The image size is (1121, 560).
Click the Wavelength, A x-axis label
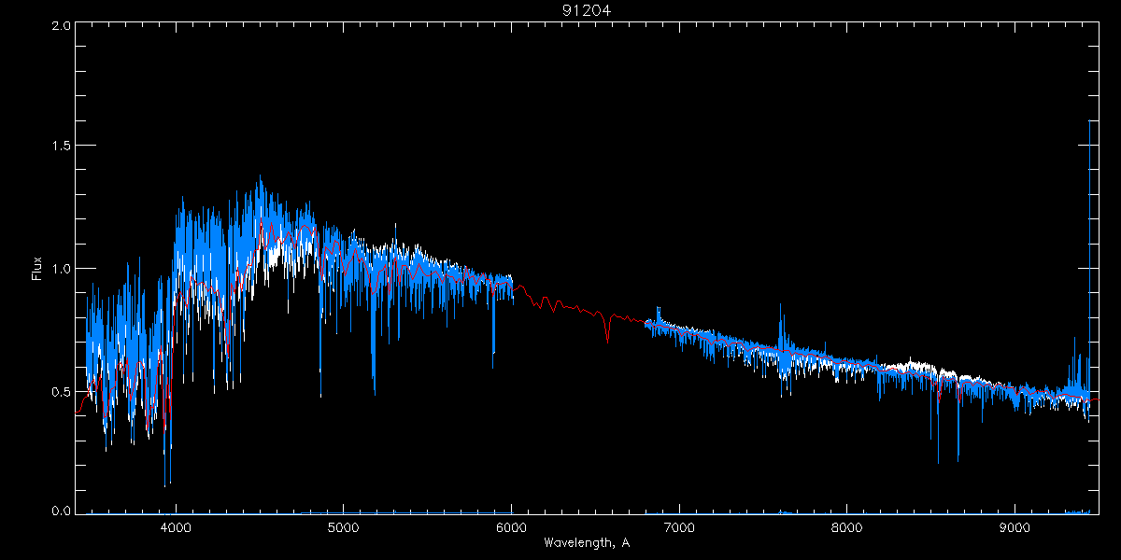pyautogui.click(x=587, y=542)
